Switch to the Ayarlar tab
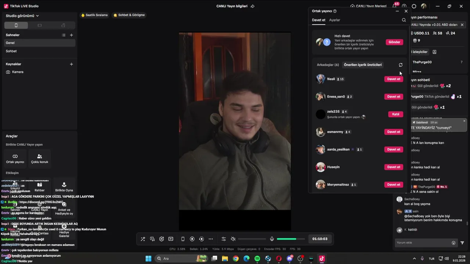 coord(335,20)
